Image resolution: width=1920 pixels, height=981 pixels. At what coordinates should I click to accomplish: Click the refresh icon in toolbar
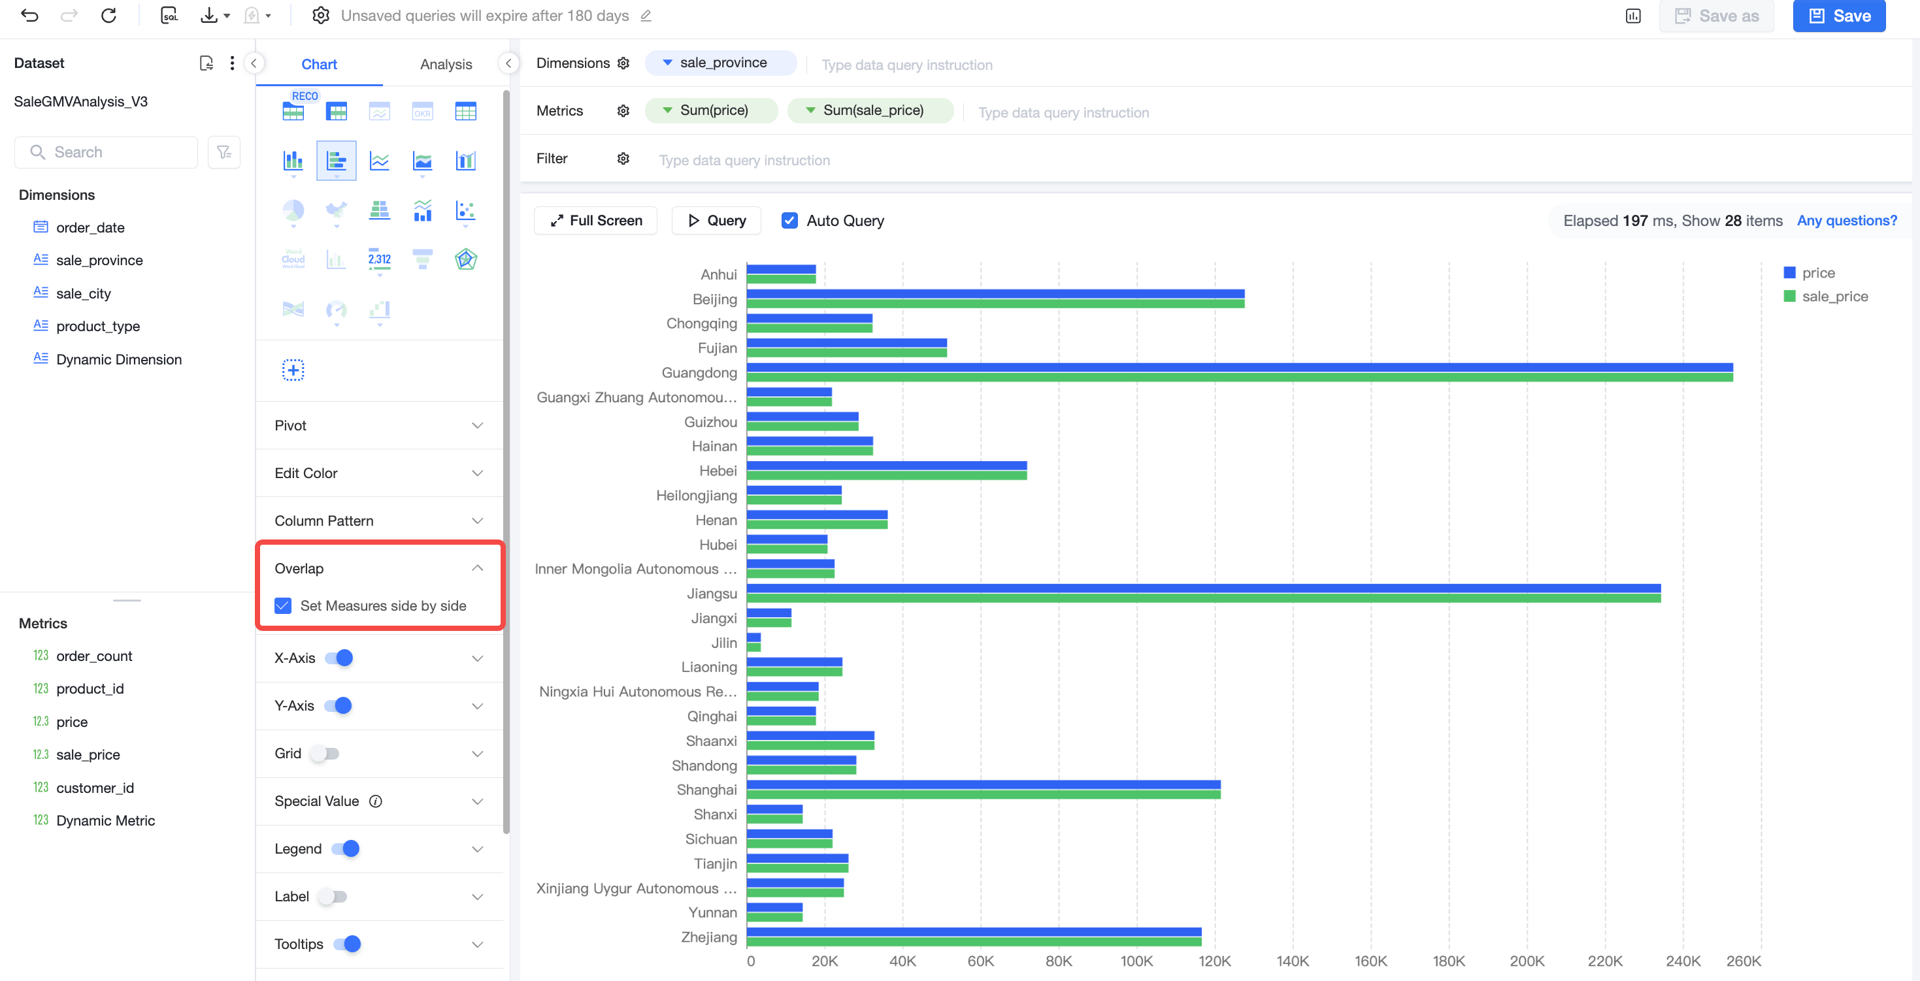pos(109,16)
